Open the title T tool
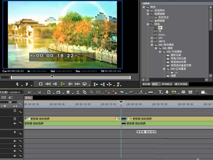213x160 pixels. coord(160,92)
